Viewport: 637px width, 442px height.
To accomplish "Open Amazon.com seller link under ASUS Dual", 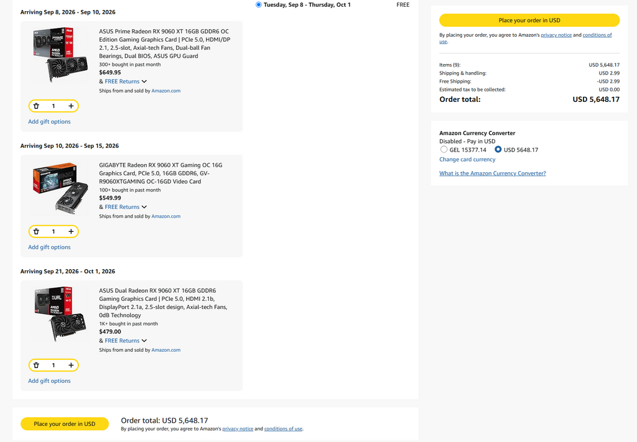I will (x=165, y=350).
